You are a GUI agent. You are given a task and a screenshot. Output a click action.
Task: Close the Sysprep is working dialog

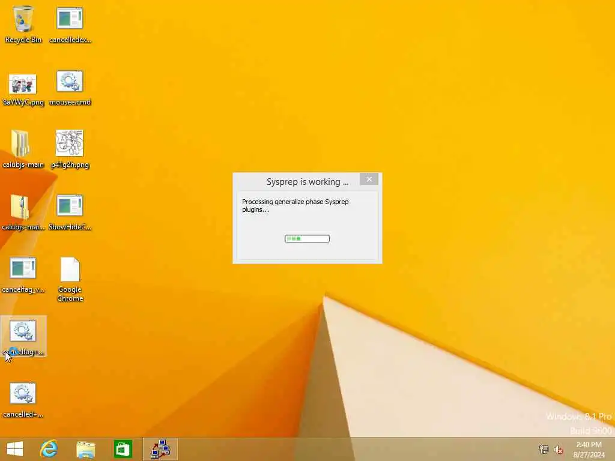369,179
